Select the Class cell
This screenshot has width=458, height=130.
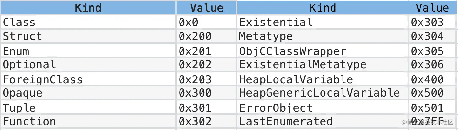(88, 22)
